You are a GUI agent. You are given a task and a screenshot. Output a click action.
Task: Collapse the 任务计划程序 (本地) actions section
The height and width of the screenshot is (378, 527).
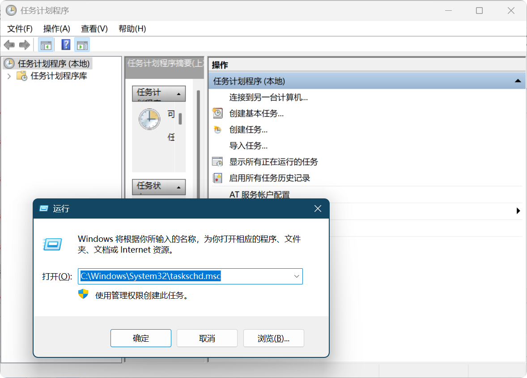coord(518,81)
